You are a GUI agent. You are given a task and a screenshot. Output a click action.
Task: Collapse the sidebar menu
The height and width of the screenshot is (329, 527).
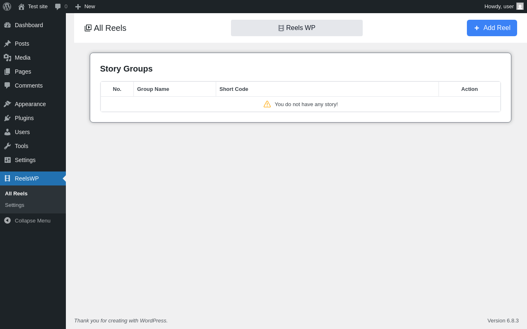click(27, 220)
